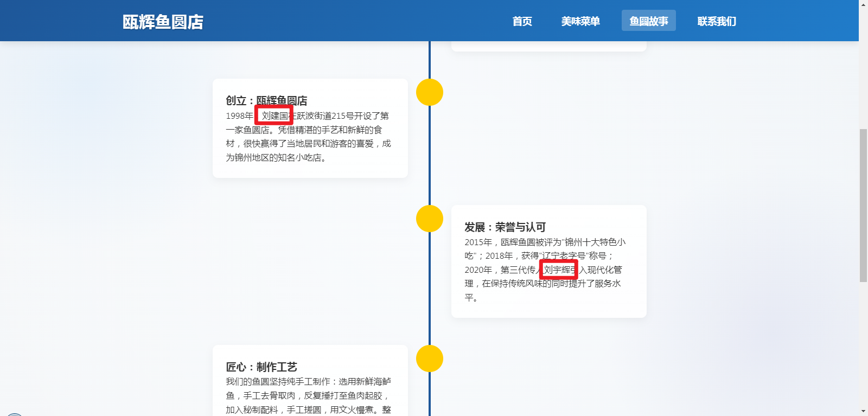Click the name 刘宇辉 in development card
Viewport: 868px width, 416px height.
click(x=558, y=270)
